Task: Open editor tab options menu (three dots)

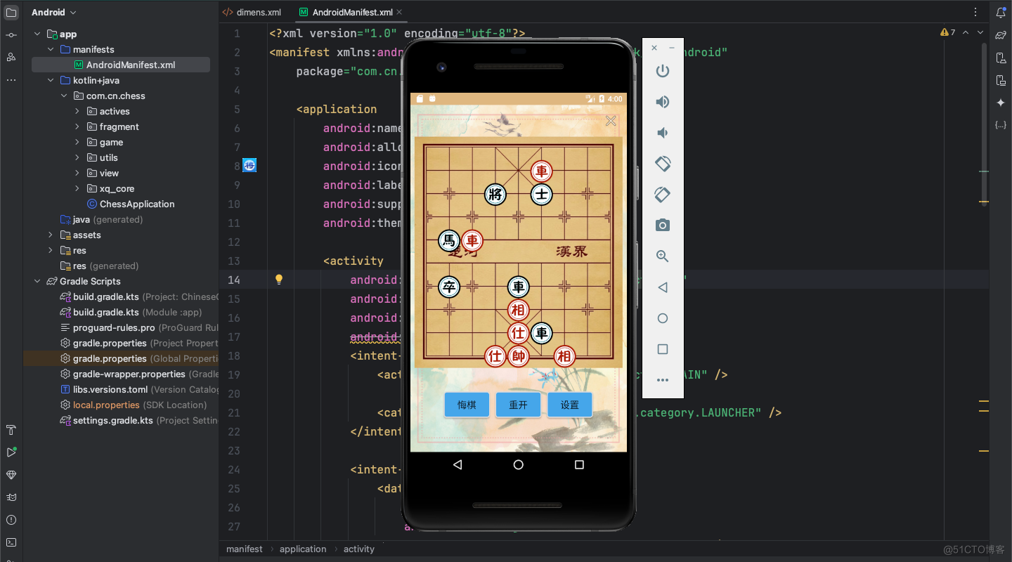Action: 975,13
